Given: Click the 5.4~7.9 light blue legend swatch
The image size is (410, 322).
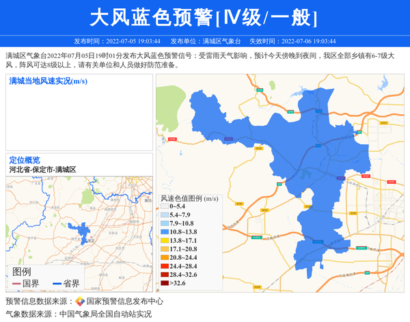Looking at the screenshot, I should tap(165, 215).
